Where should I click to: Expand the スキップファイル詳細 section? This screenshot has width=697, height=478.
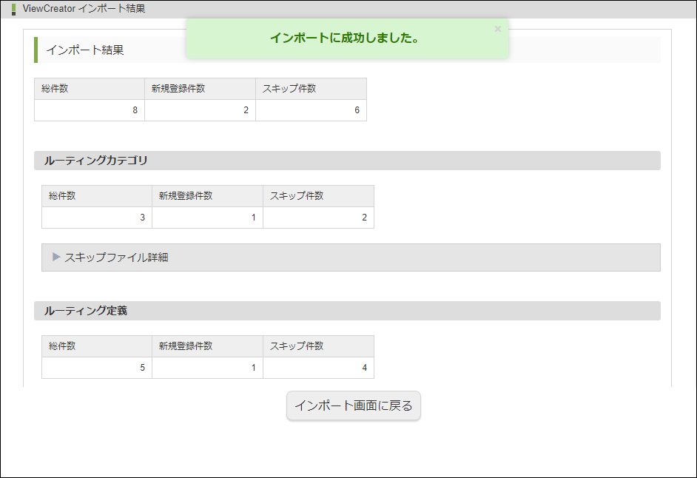[x=351, y=257]
